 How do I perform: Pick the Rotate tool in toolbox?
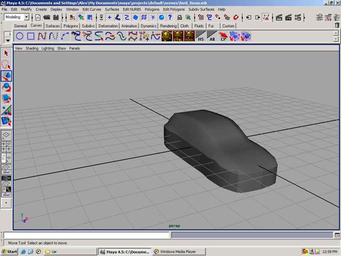pos(6,87)
